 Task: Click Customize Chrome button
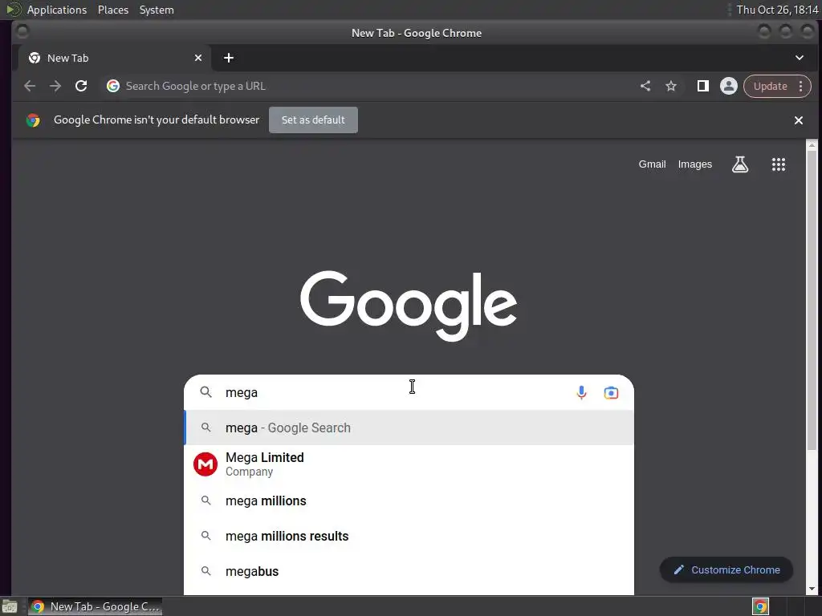726,569
